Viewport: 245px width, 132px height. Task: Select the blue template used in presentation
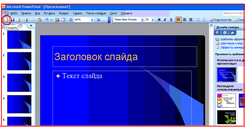click(227, 75)
